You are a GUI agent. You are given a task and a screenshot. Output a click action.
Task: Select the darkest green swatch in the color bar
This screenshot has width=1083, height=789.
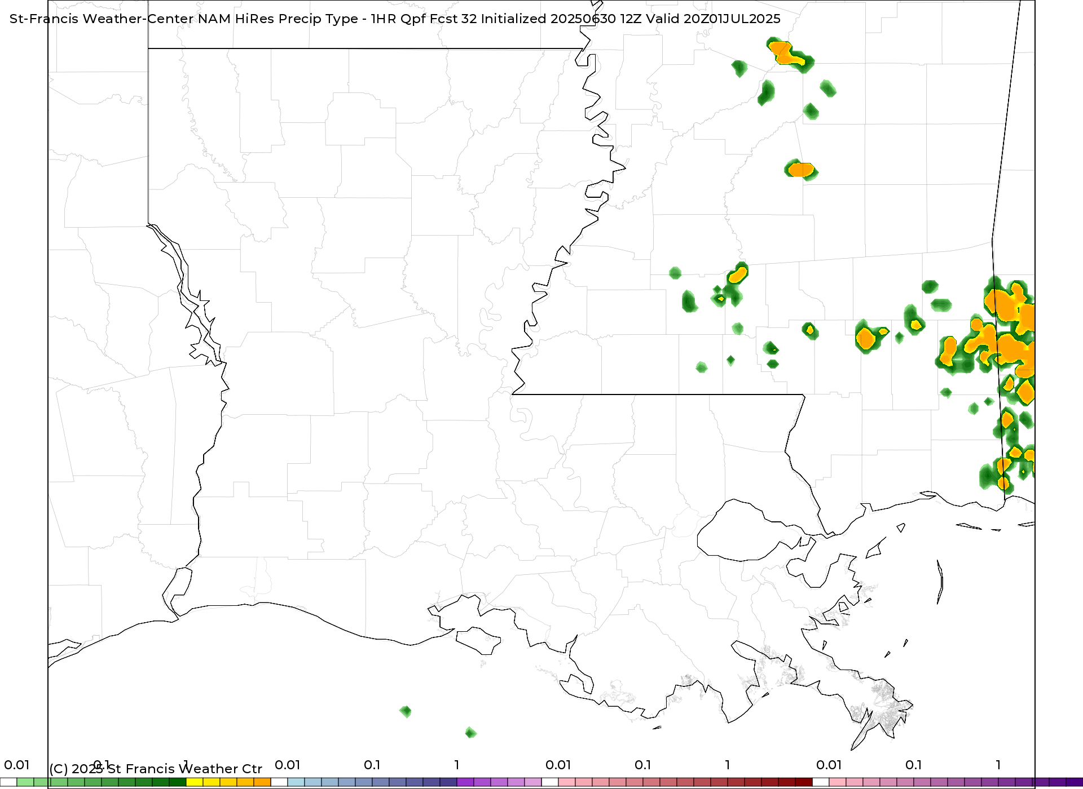(178, 782)
